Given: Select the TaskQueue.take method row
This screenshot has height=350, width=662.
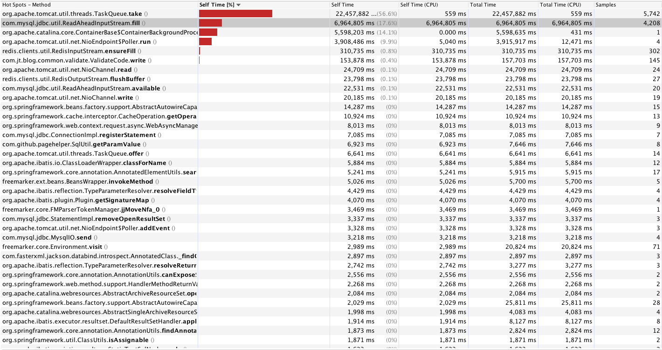Looking at the screenshot, I should [x=331, y=14].
